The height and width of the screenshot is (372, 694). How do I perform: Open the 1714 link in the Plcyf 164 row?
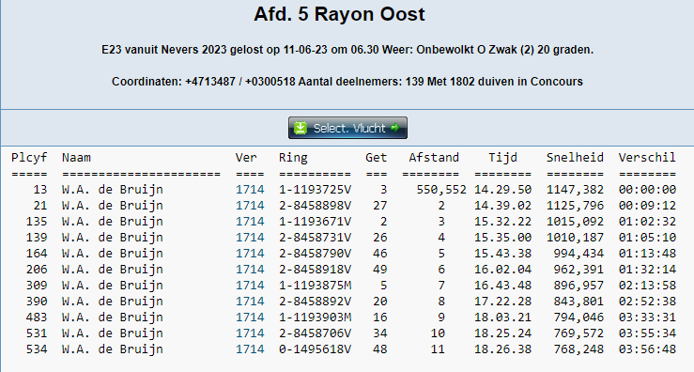tap(250, 254)
